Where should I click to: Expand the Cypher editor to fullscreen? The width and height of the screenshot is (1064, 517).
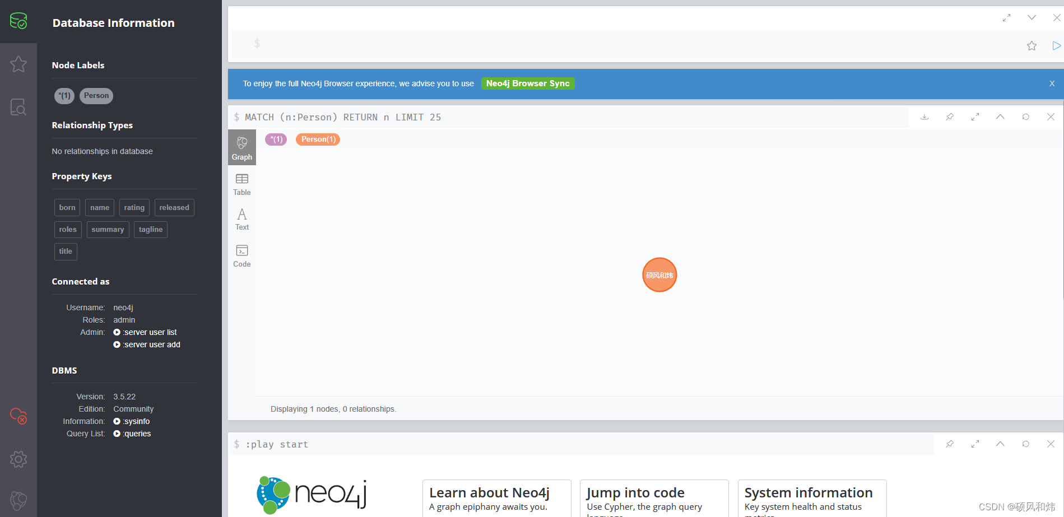tap(1006, 18)
